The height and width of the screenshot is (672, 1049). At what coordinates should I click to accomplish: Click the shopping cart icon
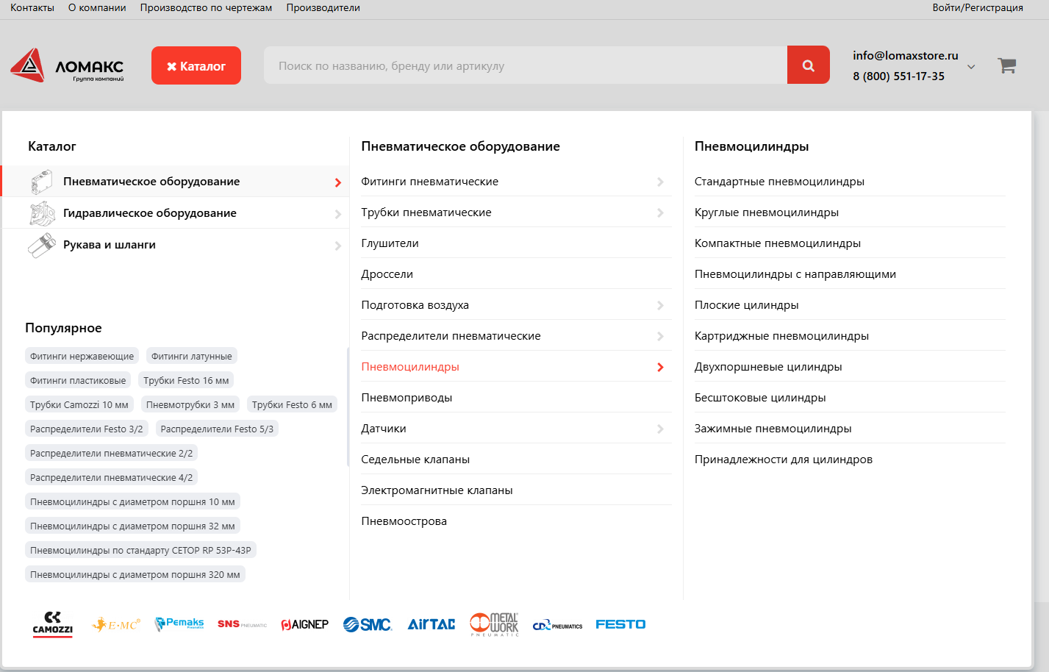point(1007,65)
